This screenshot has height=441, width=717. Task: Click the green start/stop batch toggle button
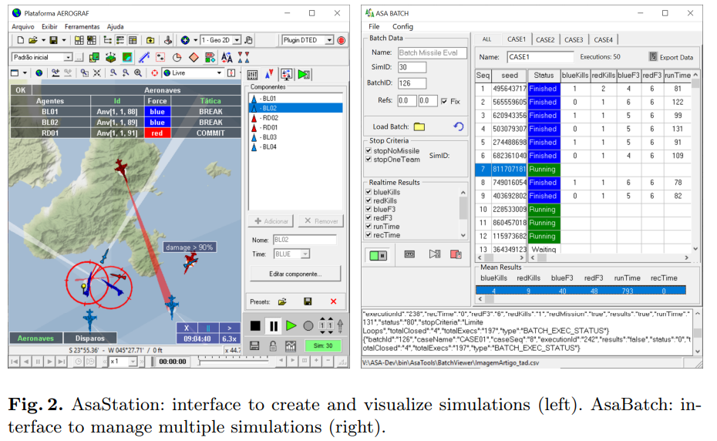click(x=379, y=255)
